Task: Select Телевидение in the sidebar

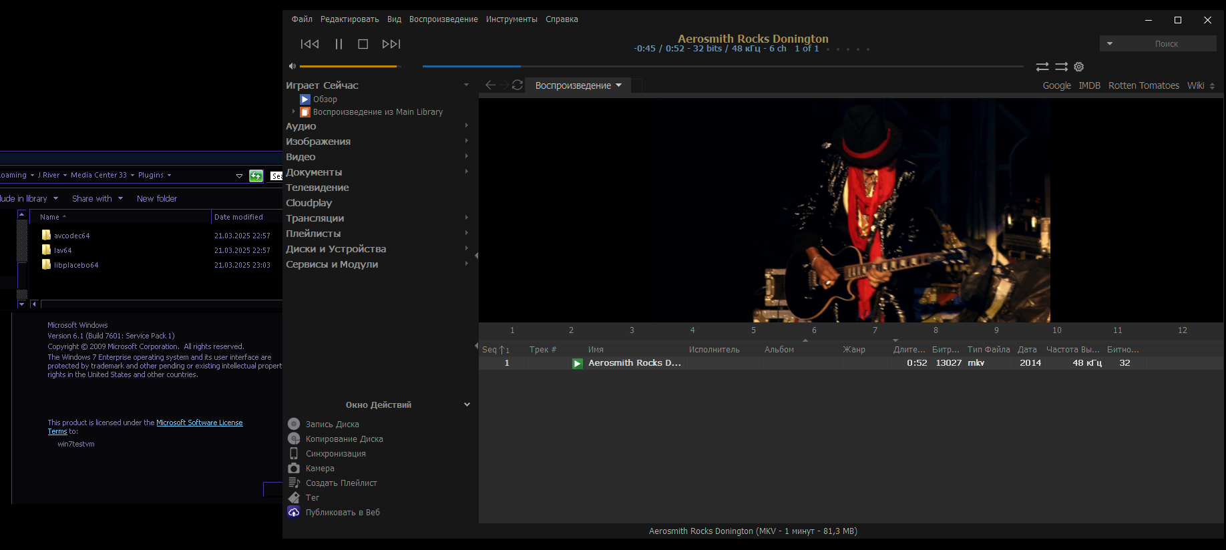Action: (x=317, y=188)
